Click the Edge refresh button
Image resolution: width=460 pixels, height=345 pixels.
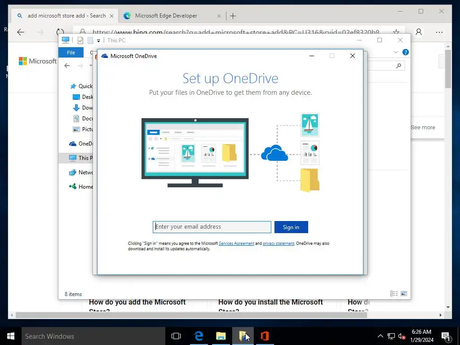pyautogui.click(x=60, y=32)
